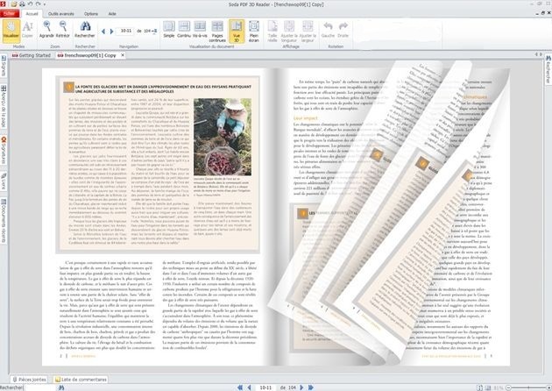552x391 pixels.
Task: Switch to Simple page view
Action: pyautogui.click(x=168, y=30)
